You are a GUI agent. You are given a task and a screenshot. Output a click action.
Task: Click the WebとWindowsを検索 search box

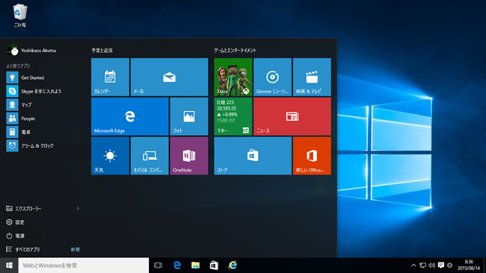coord(84,266)
